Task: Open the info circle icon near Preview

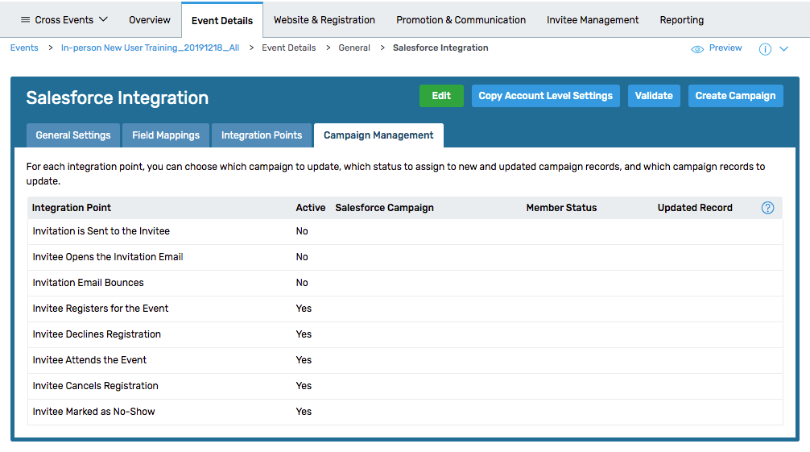Action: click(765, 49)
